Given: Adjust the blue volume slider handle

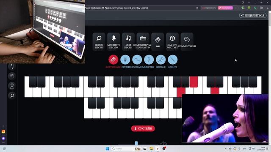Looking at the screenshot, I should tap(136, 143).
